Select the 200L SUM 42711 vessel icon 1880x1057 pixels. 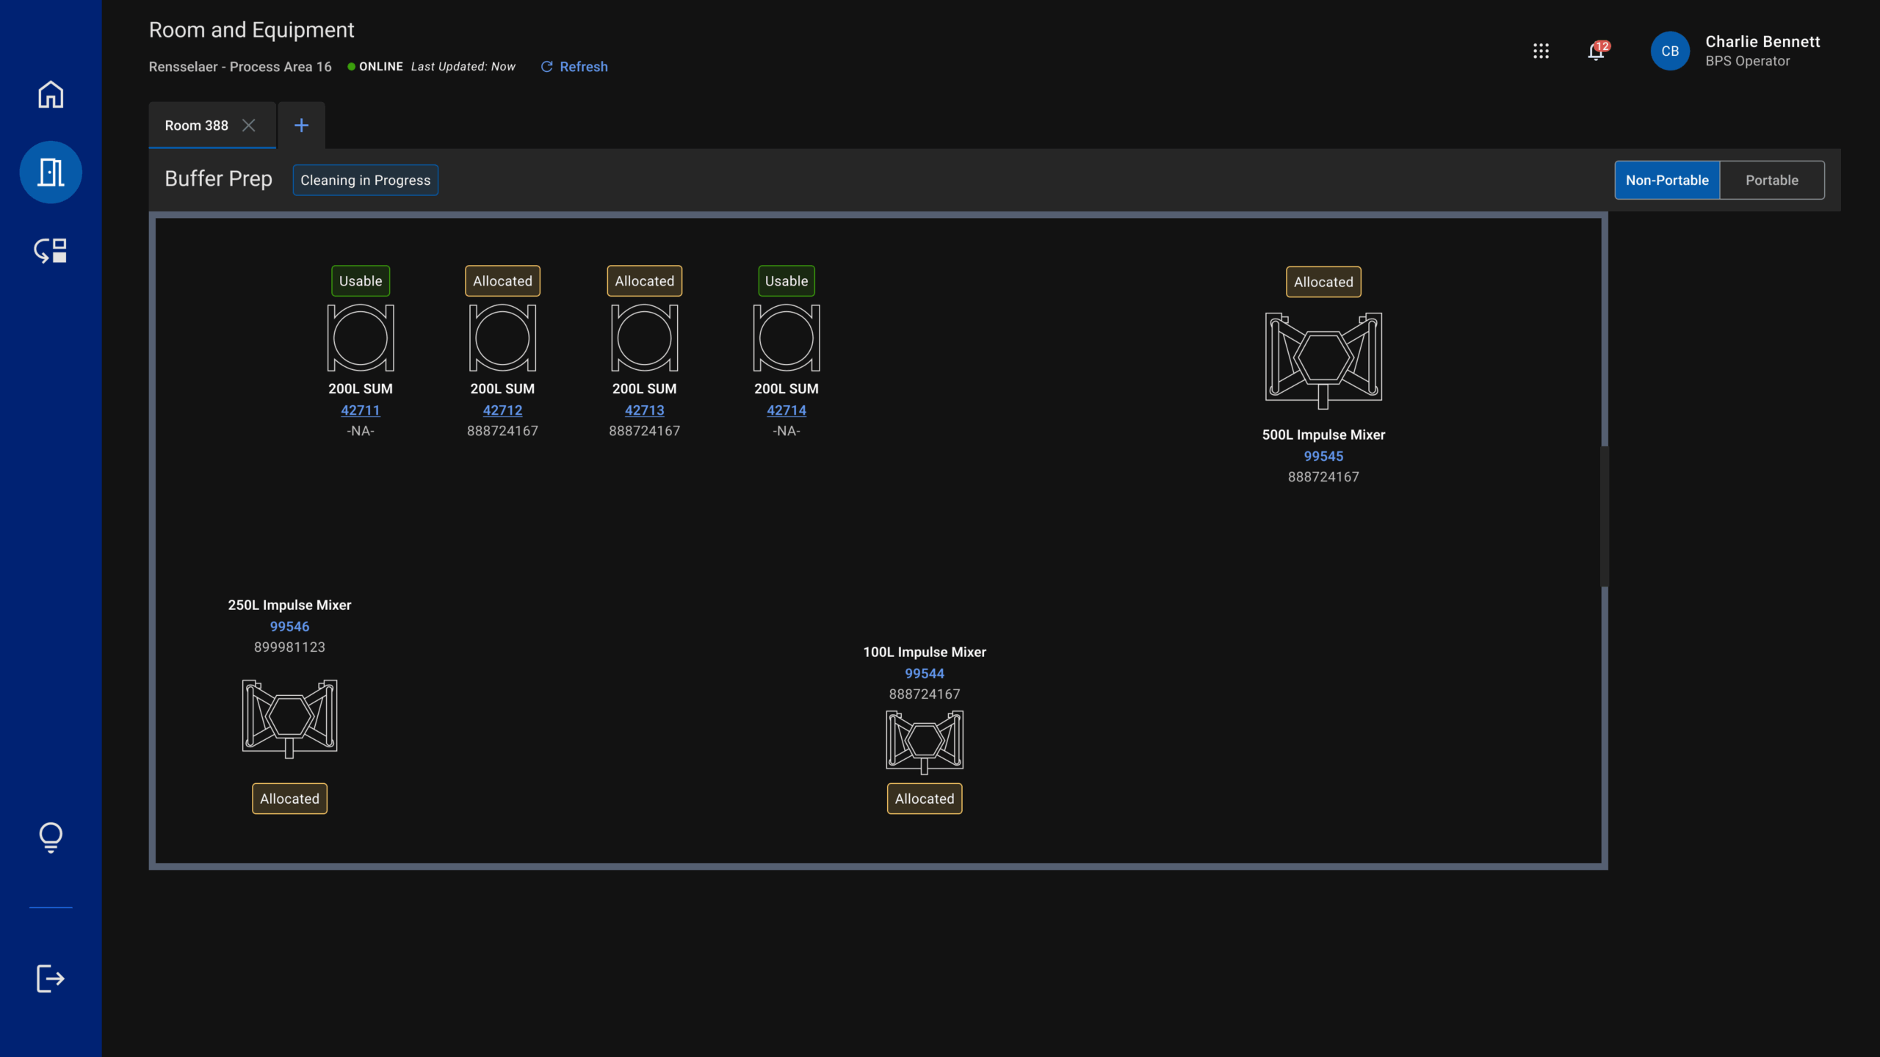[361, 338]
